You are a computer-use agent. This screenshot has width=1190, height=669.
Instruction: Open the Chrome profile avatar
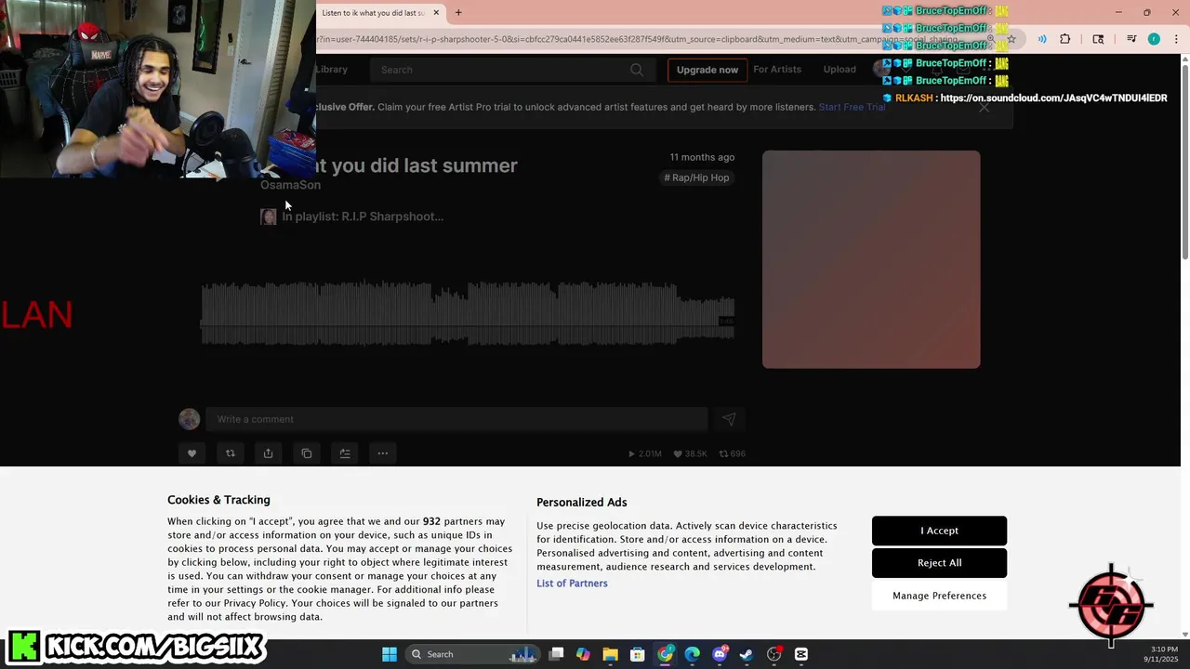click(1154, 39)
